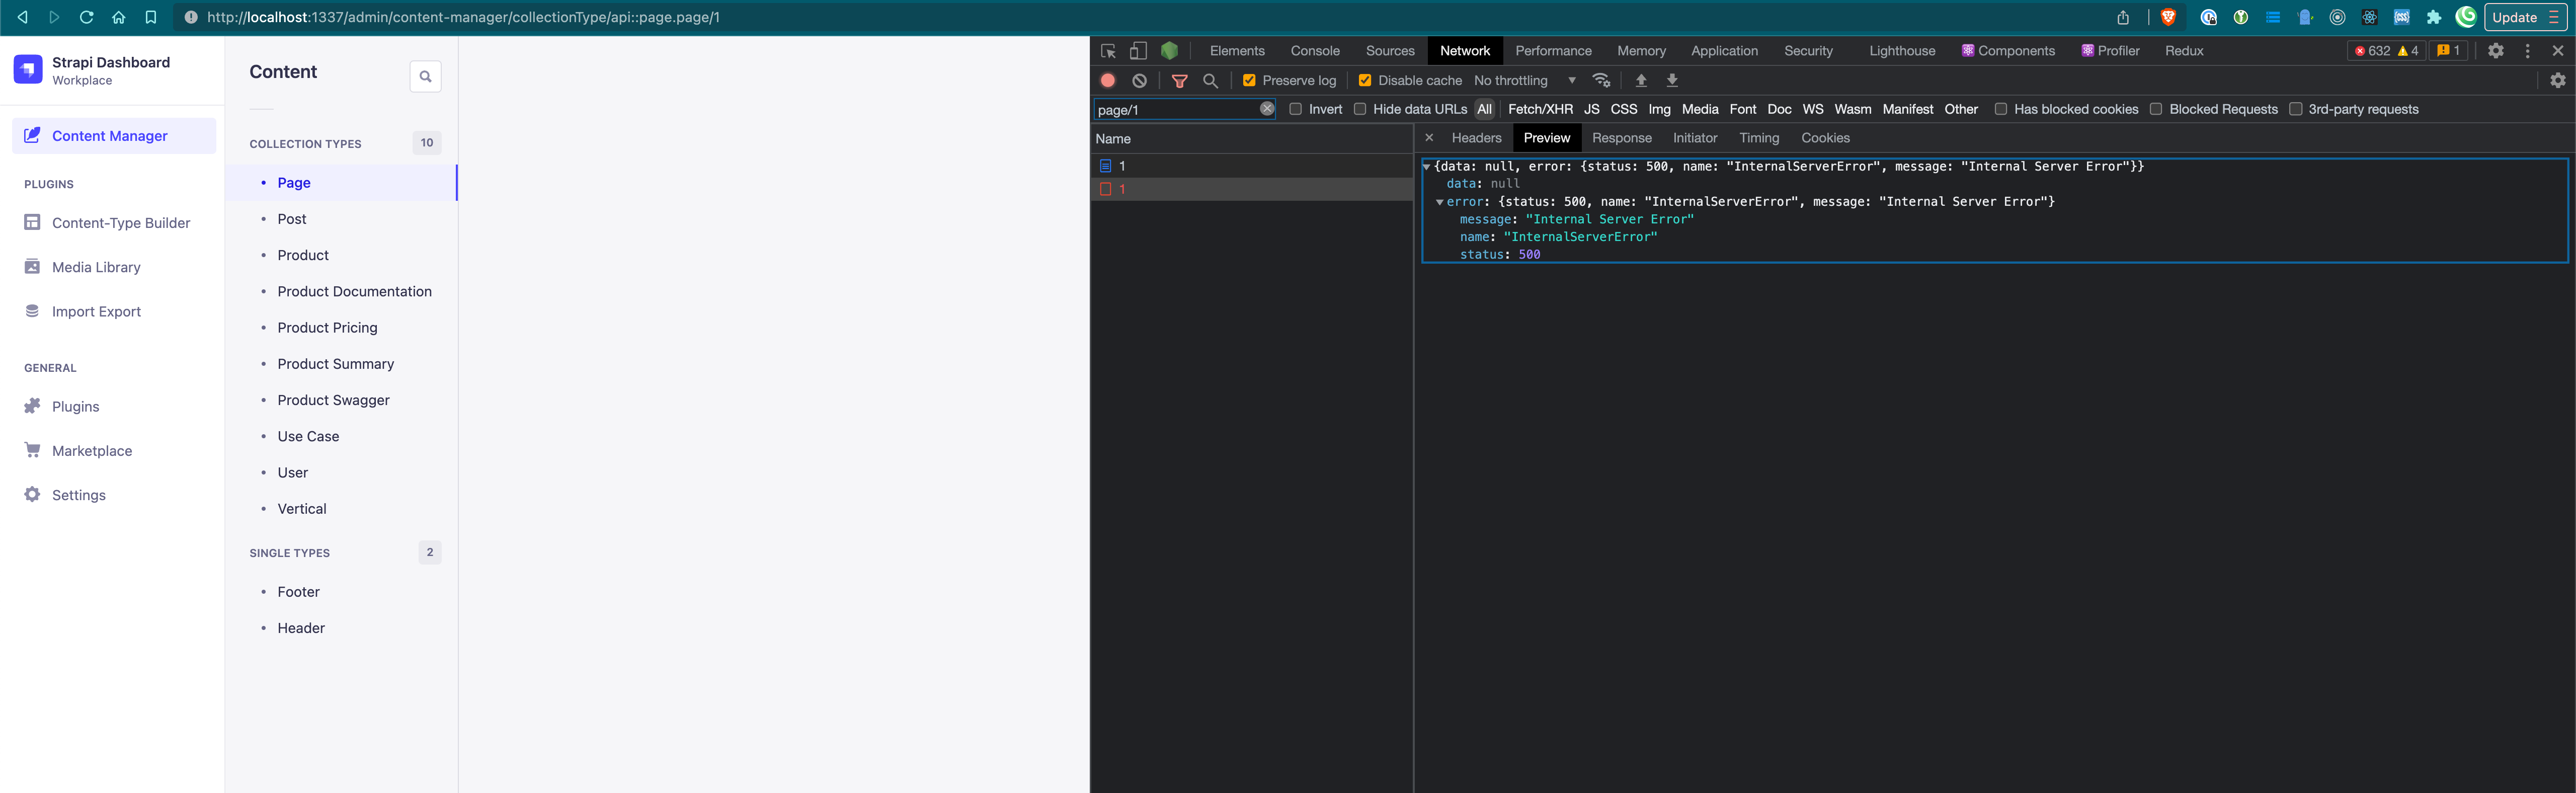This screenshot has width=2576, height=793.
Task: Enable Hide data URLs filtering
Action: [1360, 109]
